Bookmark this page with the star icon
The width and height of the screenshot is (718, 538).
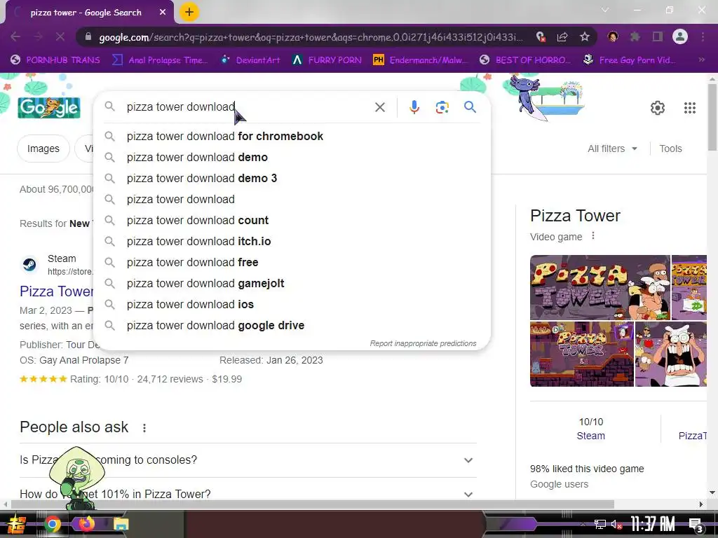(x=584, y=36)
